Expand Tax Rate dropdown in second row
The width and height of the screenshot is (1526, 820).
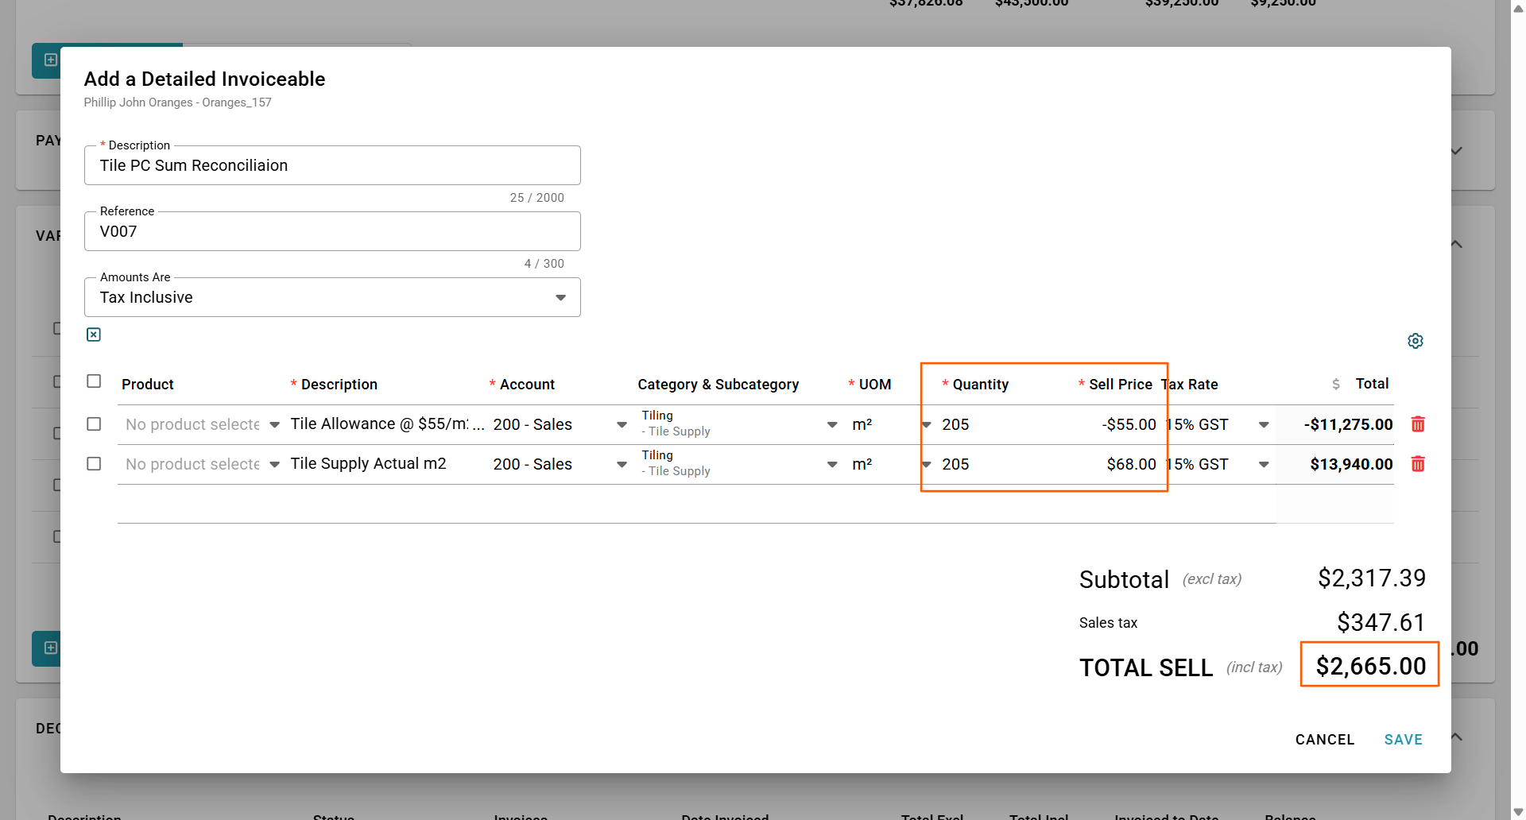pos(1263,465)
